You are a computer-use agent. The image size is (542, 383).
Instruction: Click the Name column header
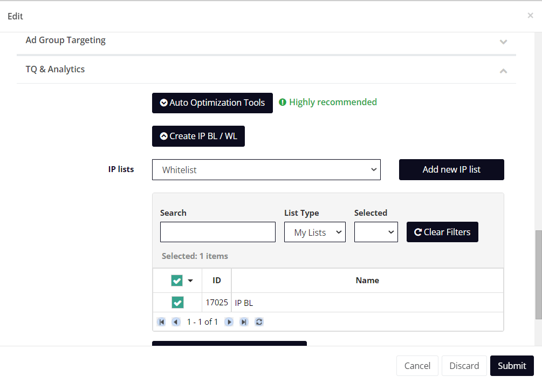pyautogui.click(x=367, y=281)
